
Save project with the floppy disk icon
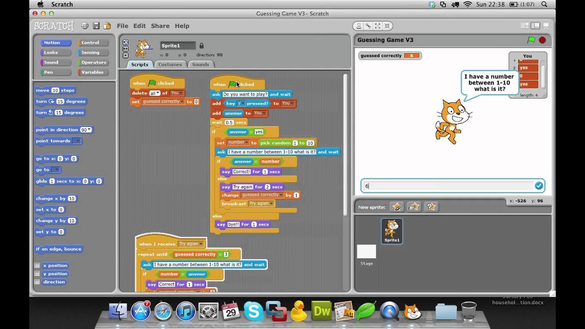[x=96, y=26]
